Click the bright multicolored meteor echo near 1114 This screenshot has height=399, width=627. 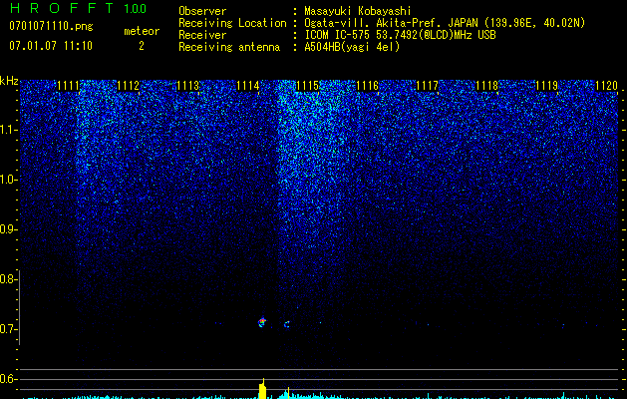coord(262,322)
